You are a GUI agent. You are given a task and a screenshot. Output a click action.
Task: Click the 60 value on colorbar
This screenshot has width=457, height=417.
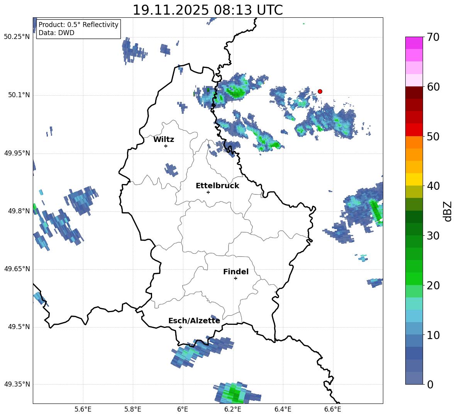point(433,87)
